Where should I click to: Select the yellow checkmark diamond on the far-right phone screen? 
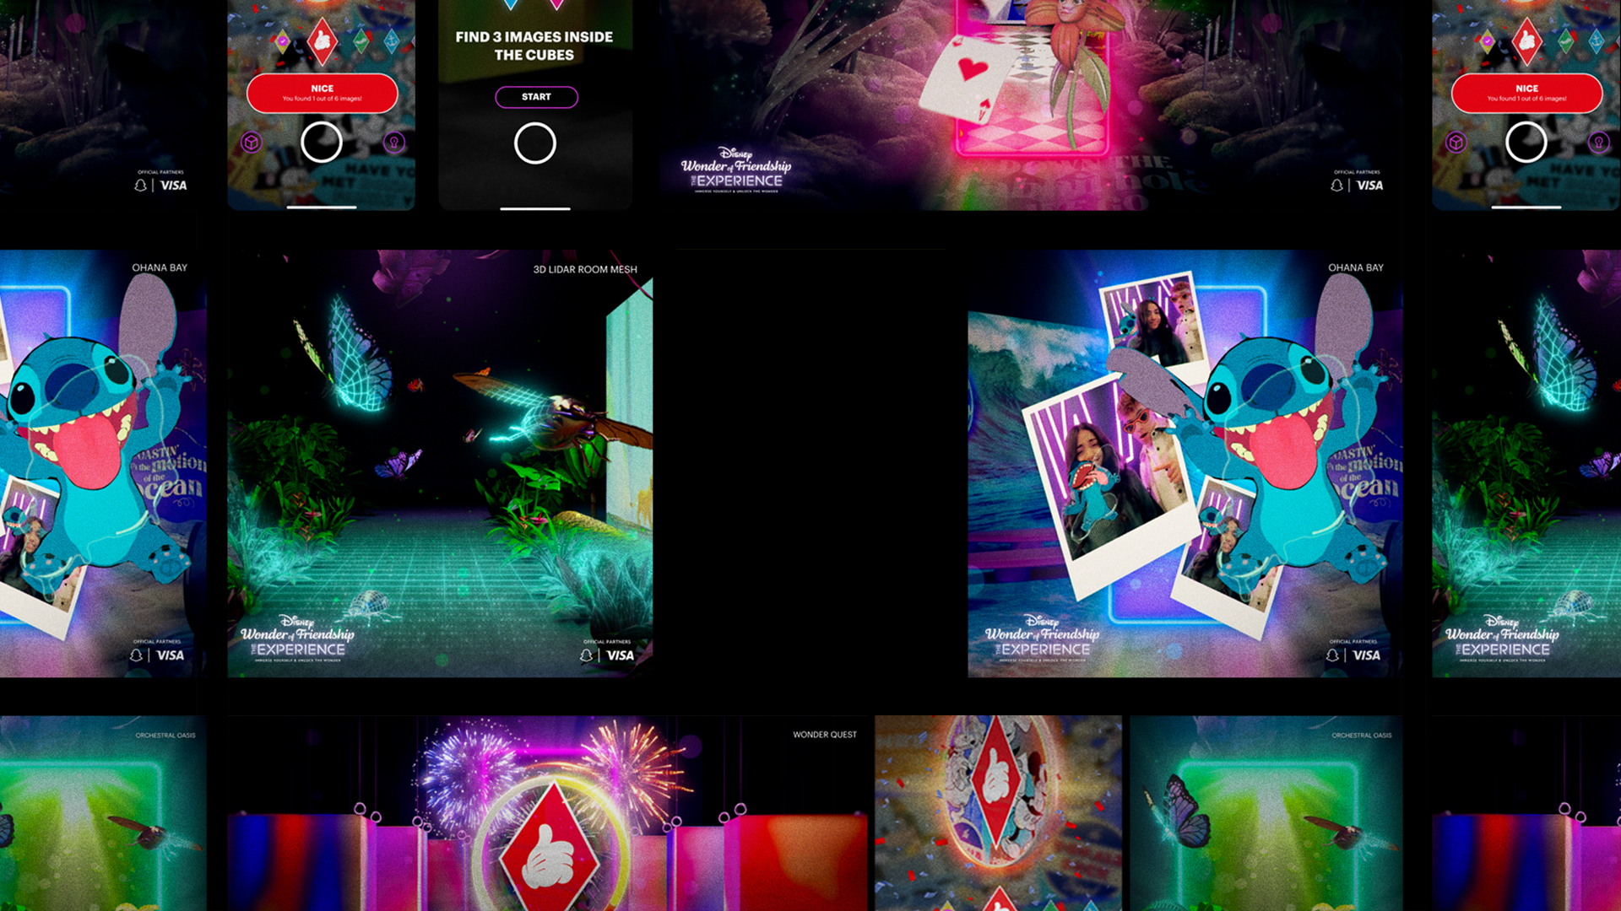pyautogui.click(x=1488, y=40)
